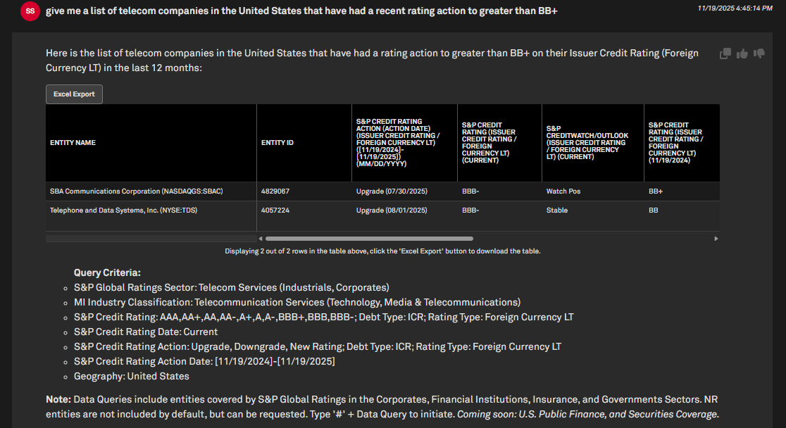
Task: Select the Watch Pos outlook cell
Action: click(x=563, y=191)
